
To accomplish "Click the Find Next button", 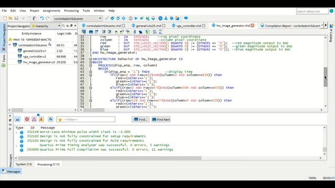I will tap(161, 120).
